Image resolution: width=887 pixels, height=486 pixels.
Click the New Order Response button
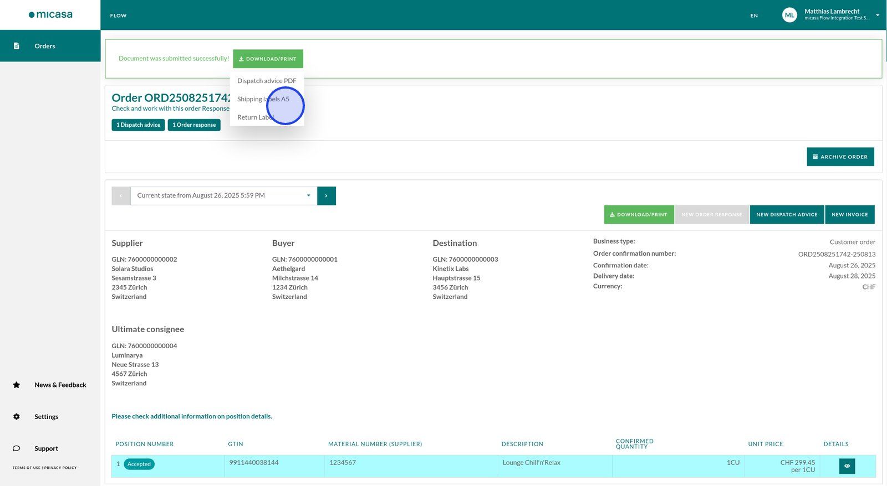[712, 215]
